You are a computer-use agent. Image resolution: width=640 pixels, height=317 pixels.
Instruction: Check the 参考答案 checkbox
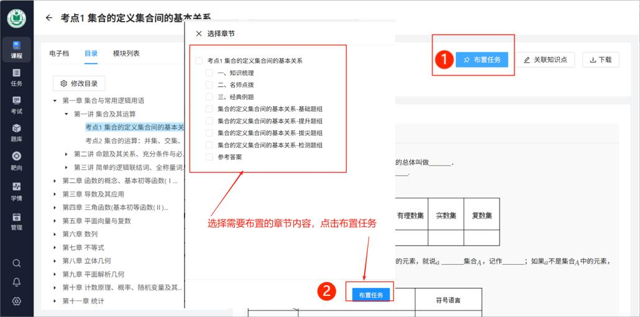[x=209, y=157]
